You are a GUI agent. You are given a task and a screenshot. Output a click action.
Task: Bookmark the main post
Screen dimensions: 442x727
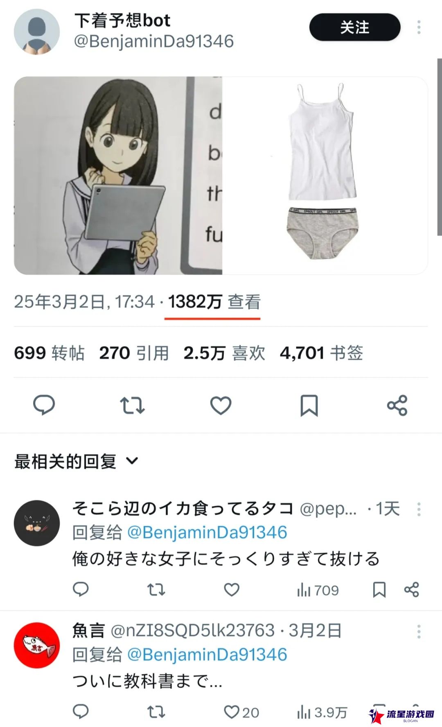309,405
